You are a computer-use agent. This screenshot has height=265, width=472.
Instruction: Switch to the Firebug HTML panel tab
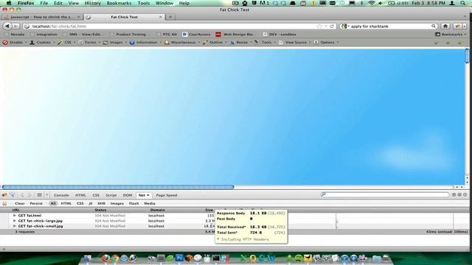[x=80, y=195]
